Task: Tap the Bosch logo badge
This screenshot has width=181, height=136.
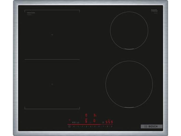Action: coord(152,126)
